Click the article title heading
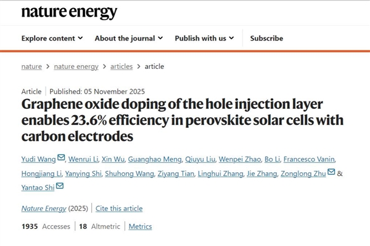The image size is (370, 246). [x=183, y=119]
